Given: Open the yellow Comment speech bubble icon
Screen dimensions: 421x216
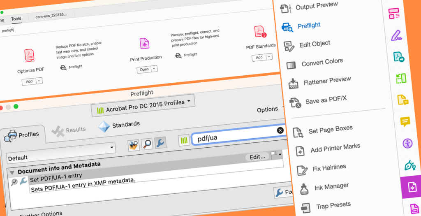Looking at the screenshot, I should [405, 122].
